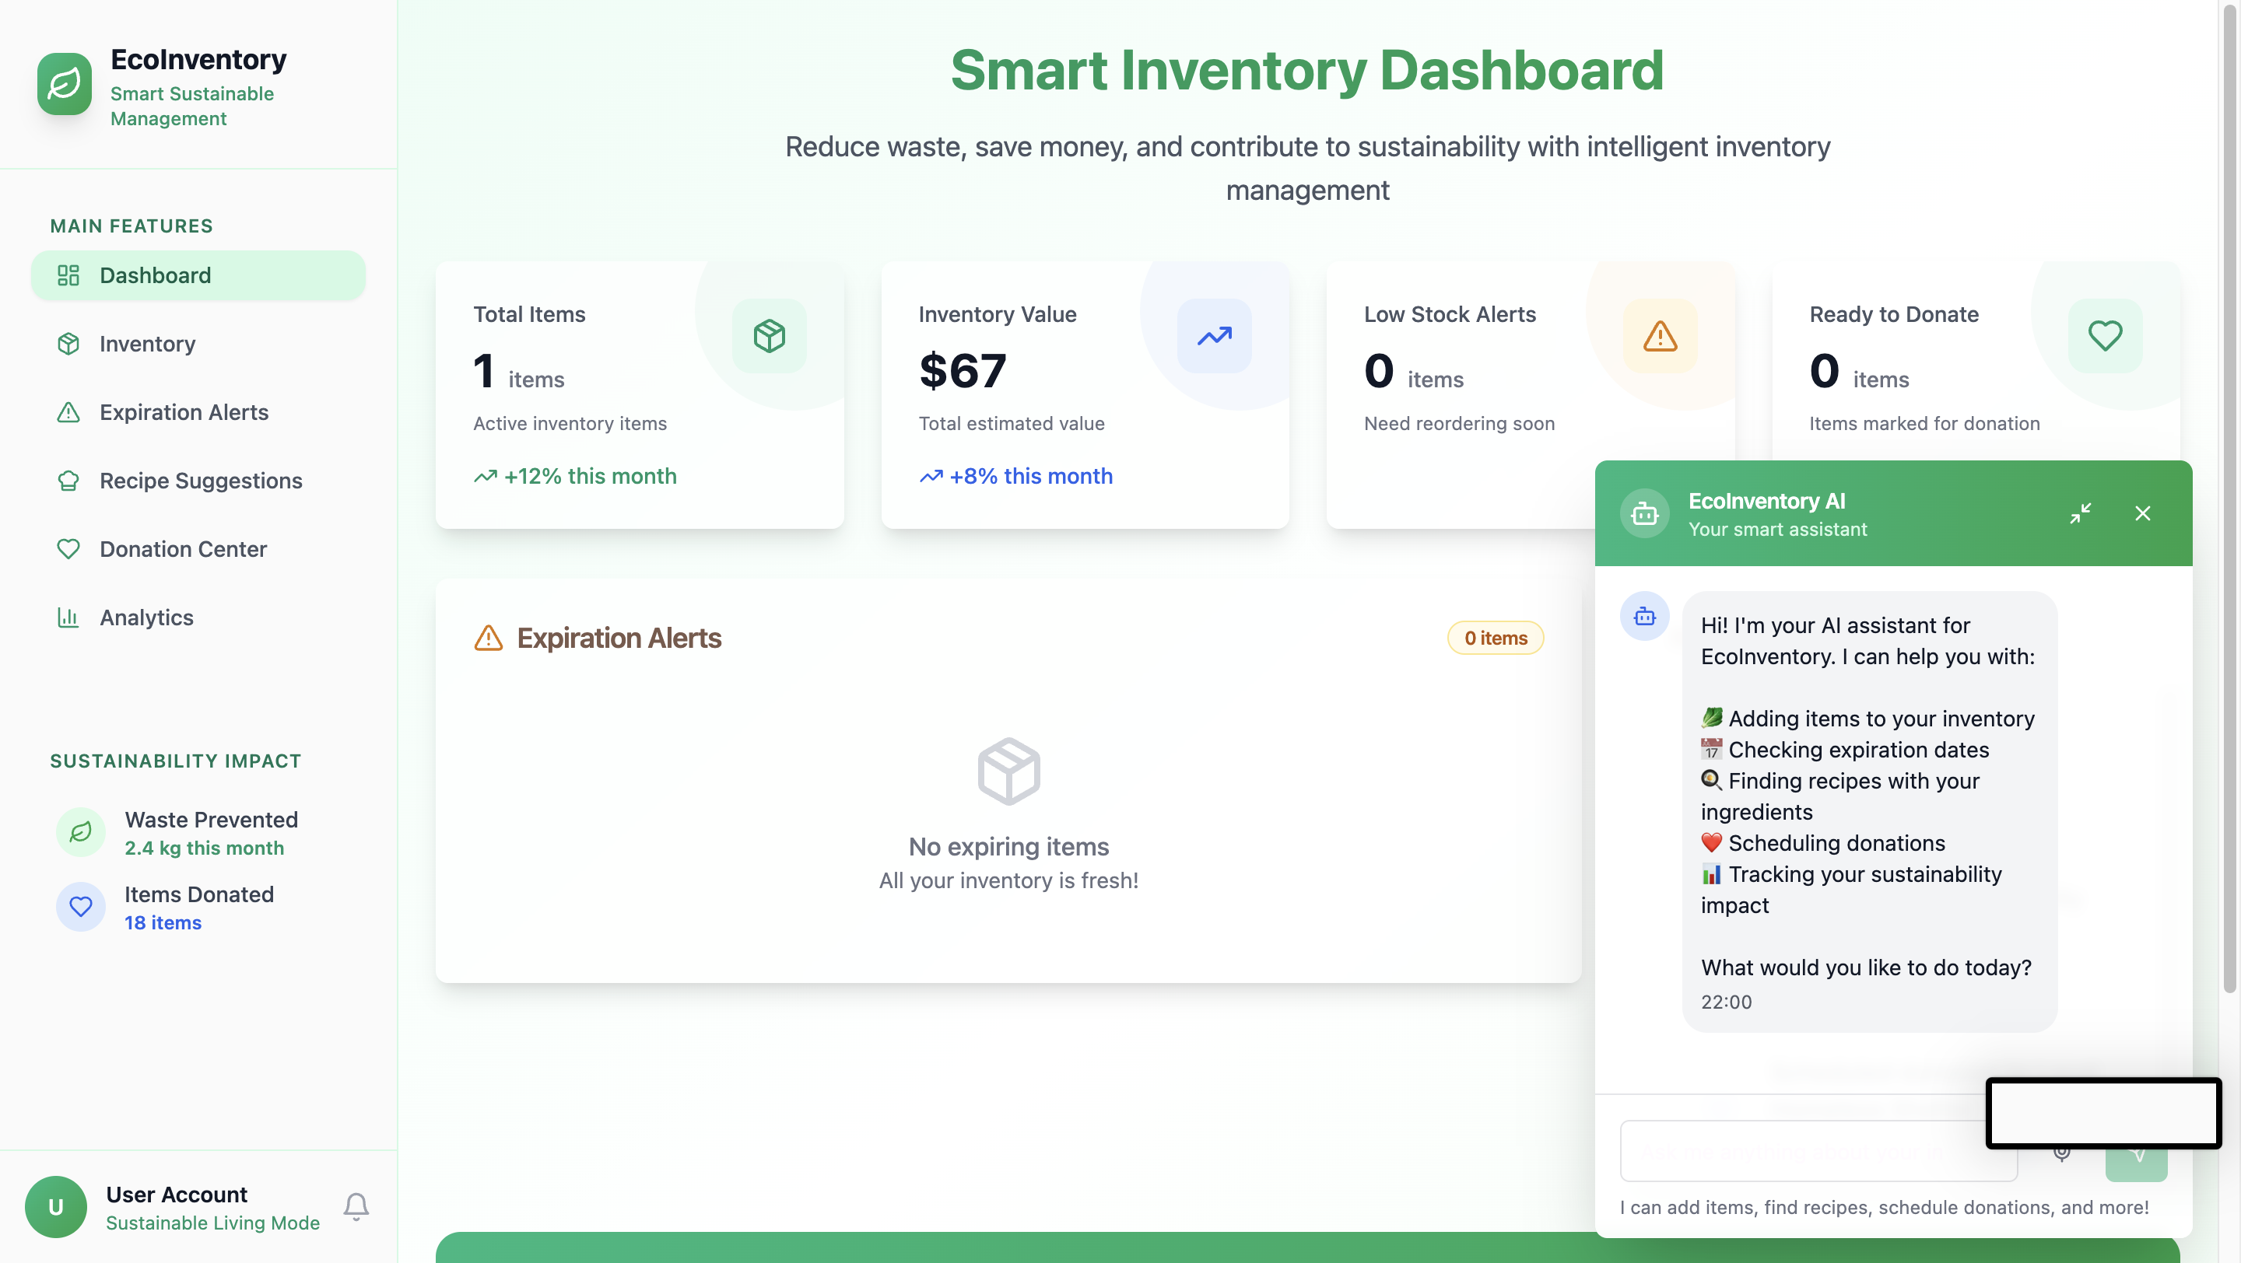Click the Low Stock warning triangle icon
This screenshot has height=1263, width=2241.
point(1660,335)
